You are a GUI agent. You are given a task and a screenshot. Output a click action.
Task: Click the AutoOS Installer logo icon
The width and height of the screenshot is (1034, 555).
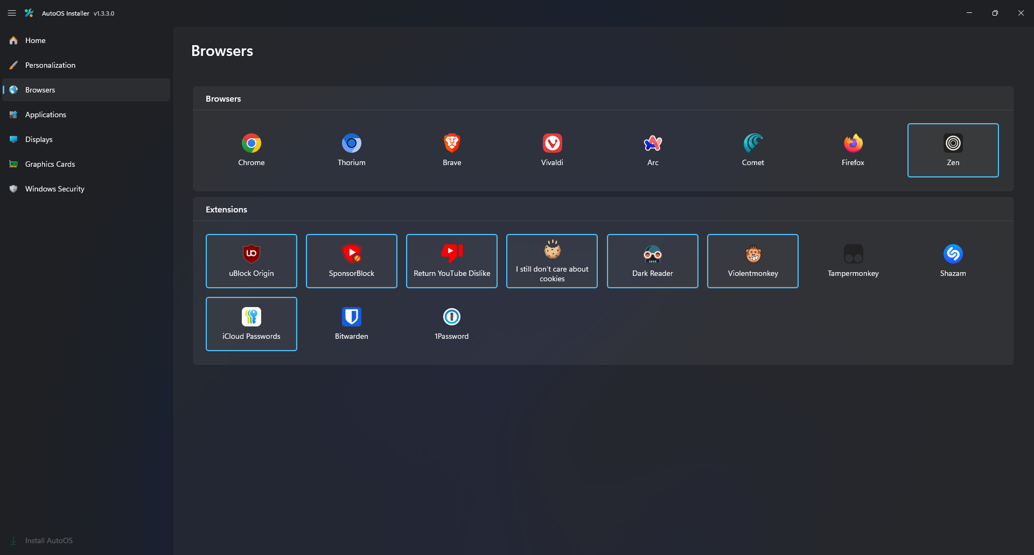tap(29, 13)
